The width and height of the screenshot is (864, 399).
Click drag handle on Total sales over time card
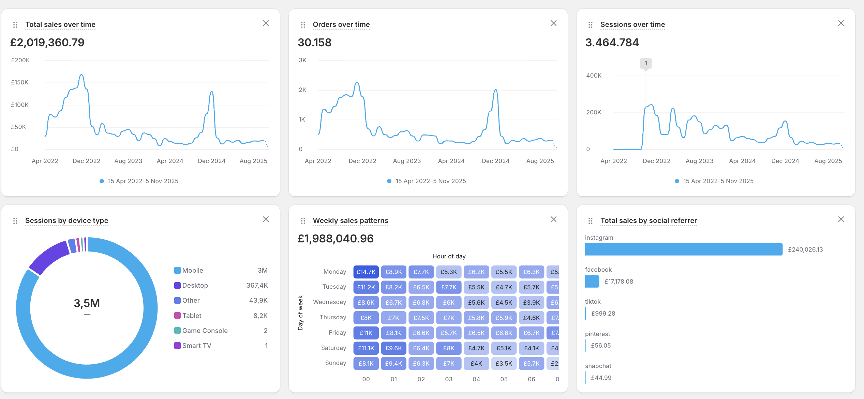pos(15,25)
